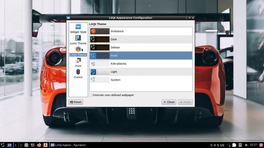Select the Debian theme
264x148 pixels.
(x=141, y=47)
